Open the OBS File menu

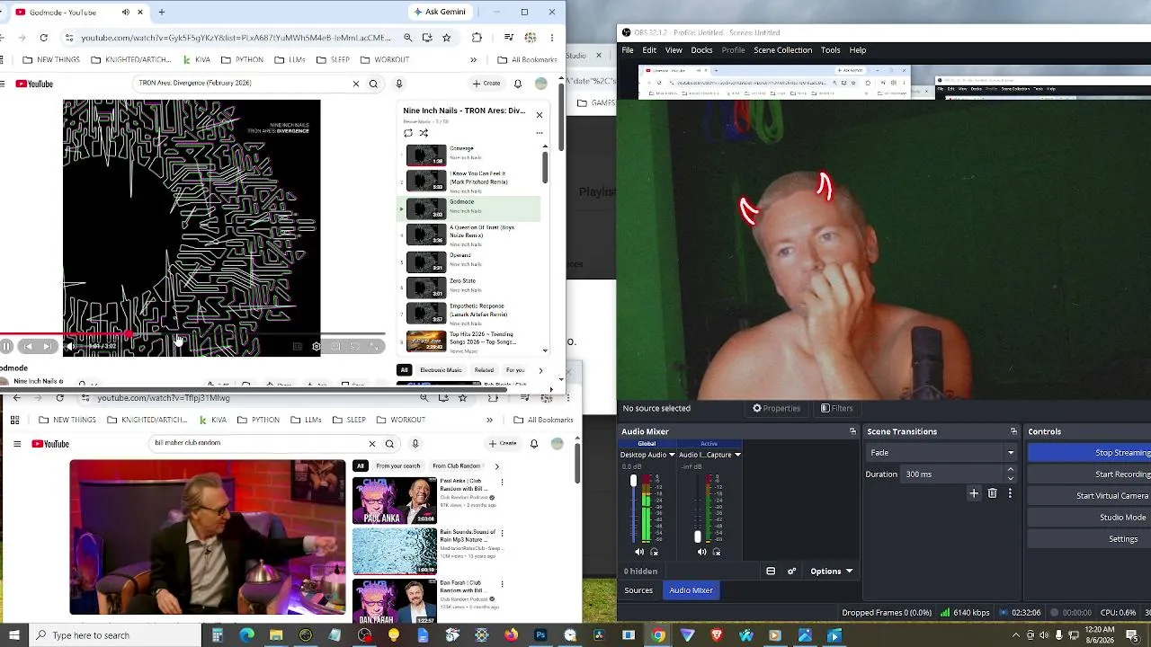pyautogui.click(x=628, y=50)
